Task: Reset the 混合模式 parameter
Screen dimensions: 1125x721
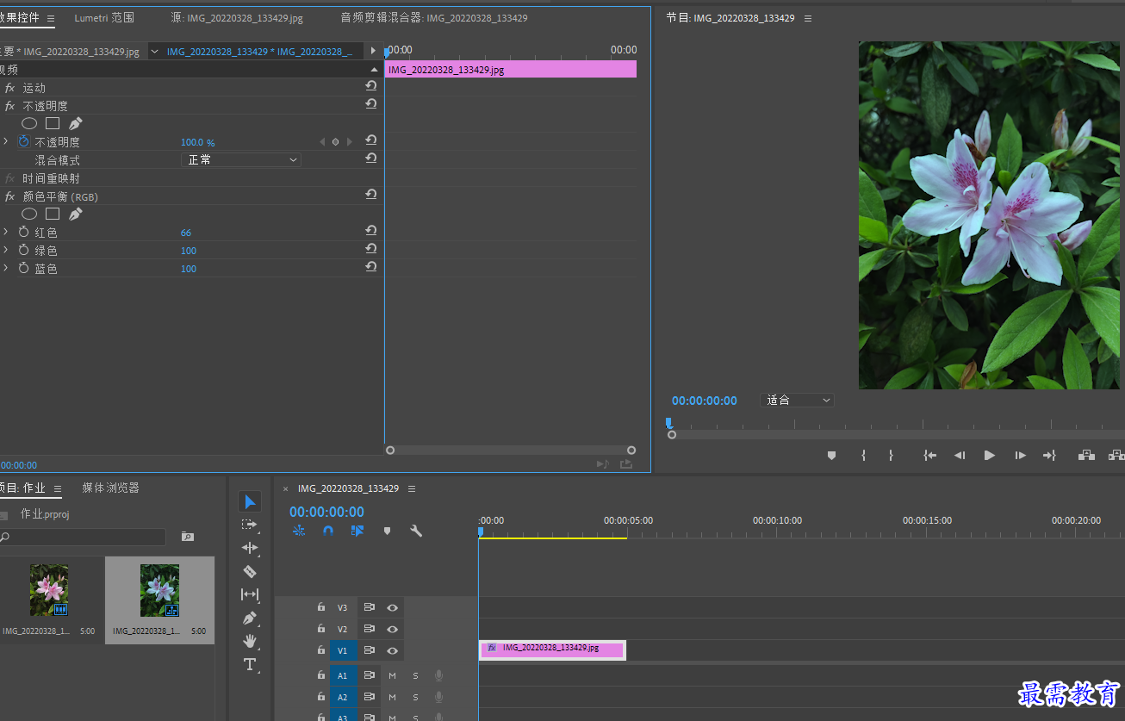Action: pyautogui.click(x=371, y=158)
